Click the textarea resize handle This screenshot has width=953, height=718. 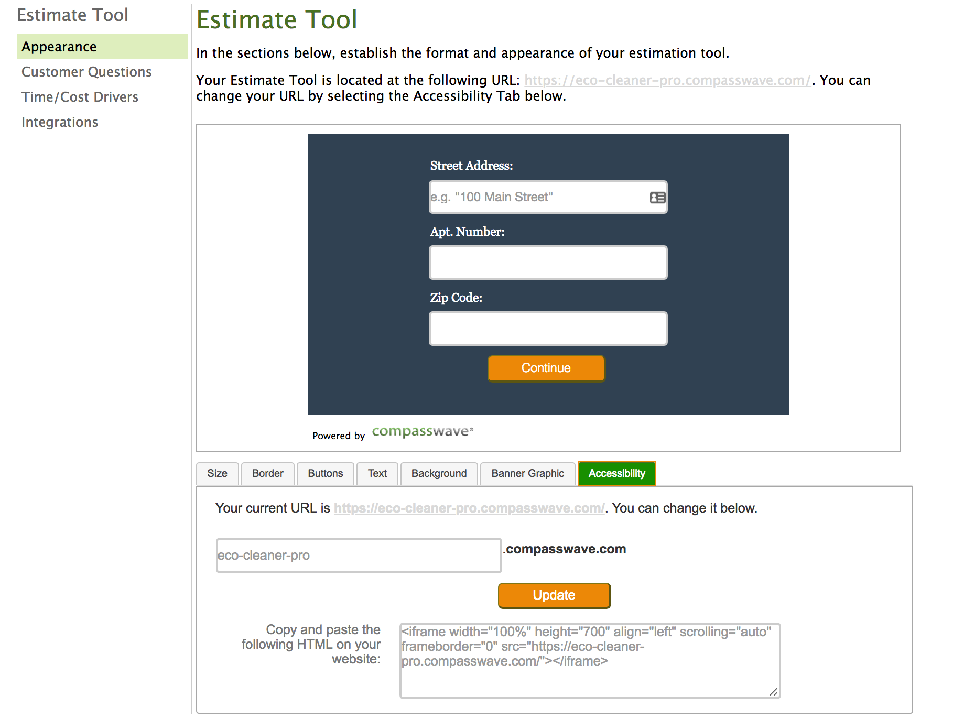774,691
